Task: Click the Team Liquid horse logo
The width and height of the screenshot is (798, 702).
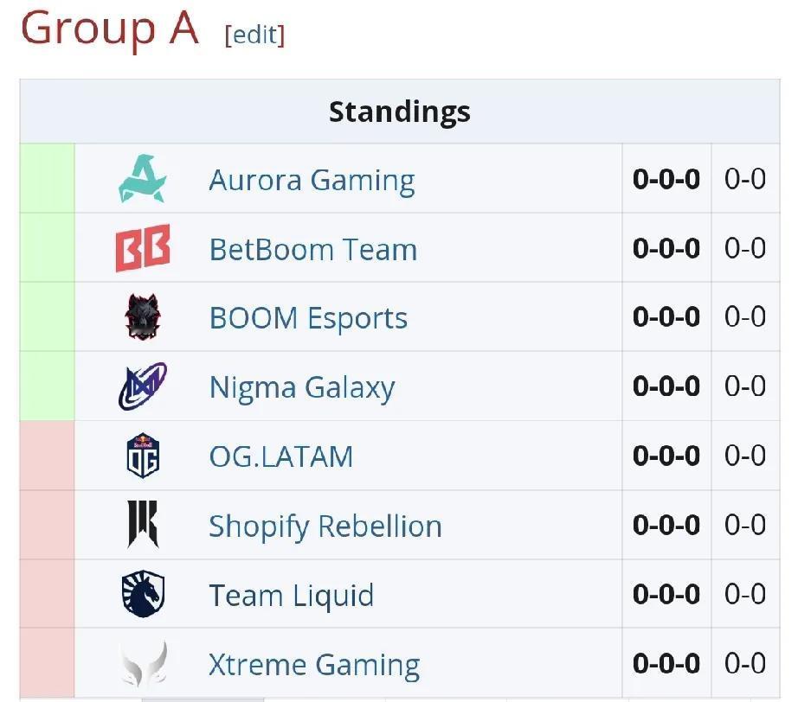Action: (143, 593)
